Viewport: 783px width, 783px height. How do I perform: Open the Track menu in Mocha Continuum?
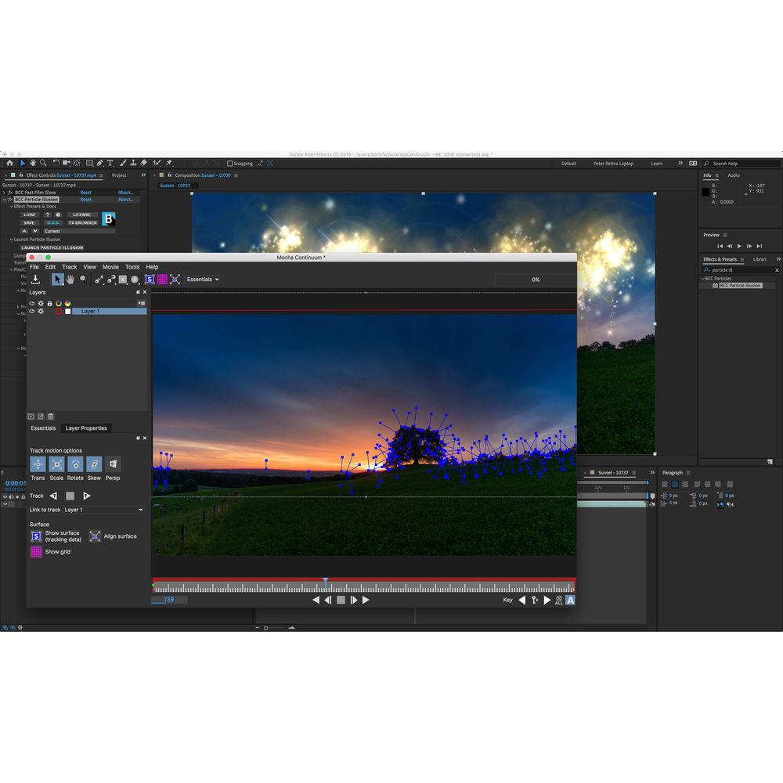[x=69, y=267]
